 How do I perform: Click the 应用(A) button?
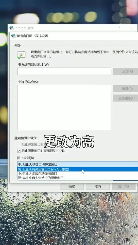click(124, 186)
